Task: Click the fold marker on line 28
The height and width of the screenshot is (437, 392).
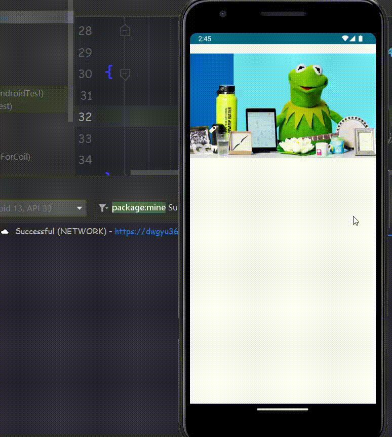Action: tap(125, 30)
